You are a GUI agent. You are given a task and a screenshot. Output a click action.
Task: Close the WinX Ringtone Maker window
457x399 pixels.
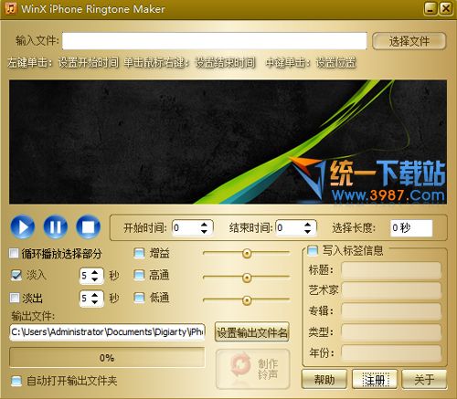(446, 8)
